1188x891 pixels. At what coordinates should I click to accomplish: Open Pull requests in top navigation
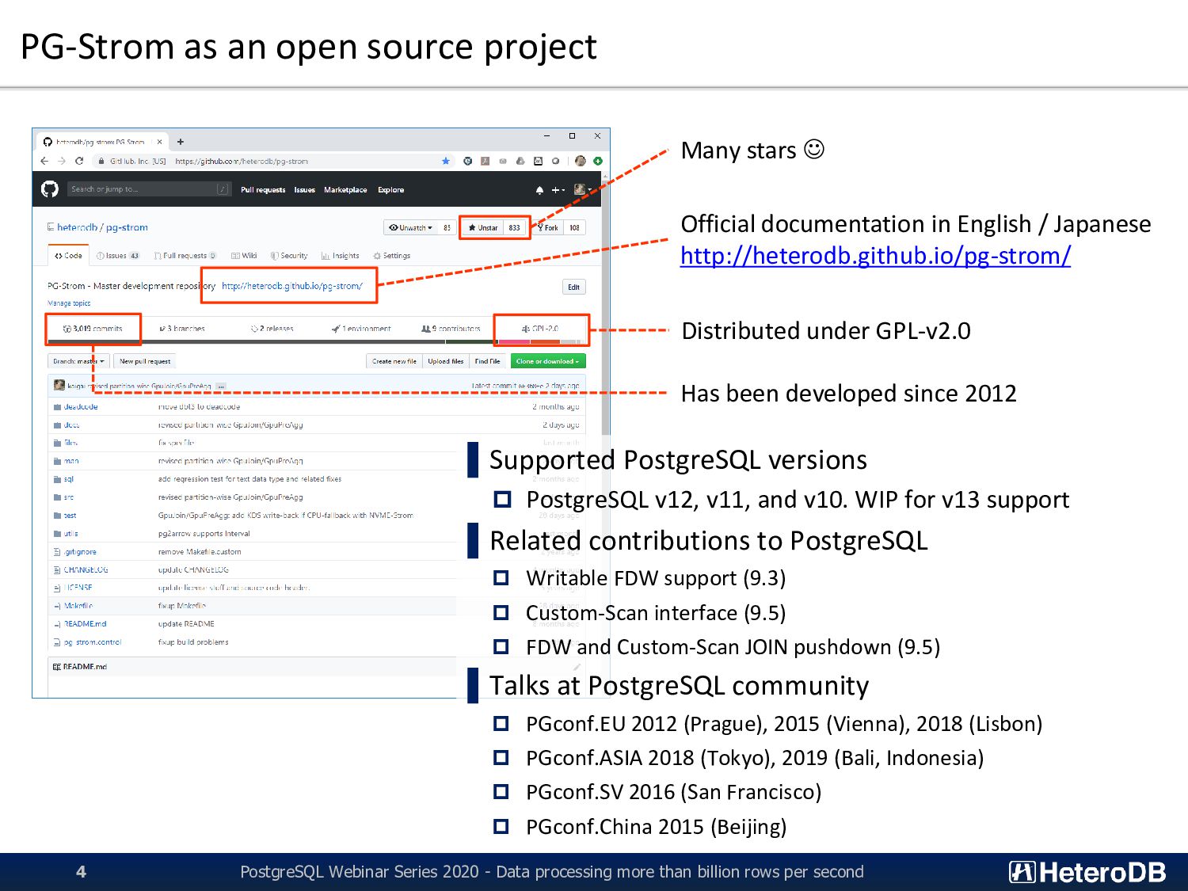pos(263,190)
